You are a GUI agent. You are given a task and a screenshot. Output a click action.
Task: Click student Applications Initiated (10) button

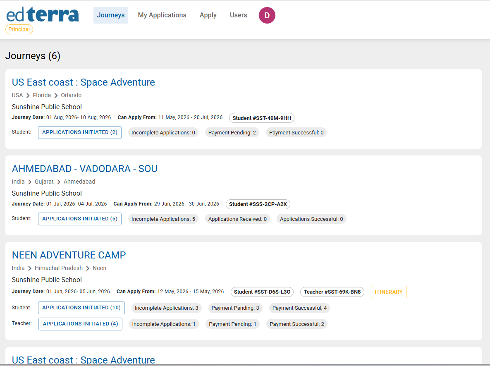[x=81, y=308]
